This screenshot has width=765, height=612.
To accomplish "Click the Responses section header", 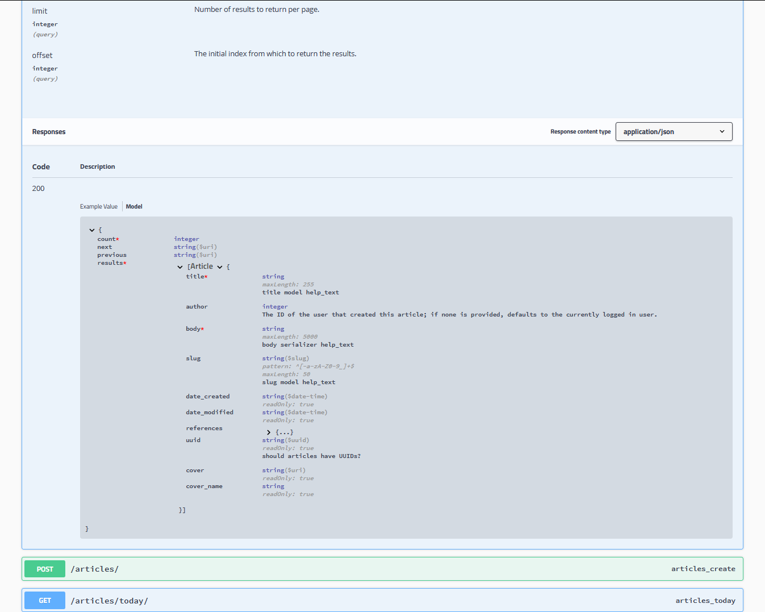I will pyautogui.click(x=48, y=131).
